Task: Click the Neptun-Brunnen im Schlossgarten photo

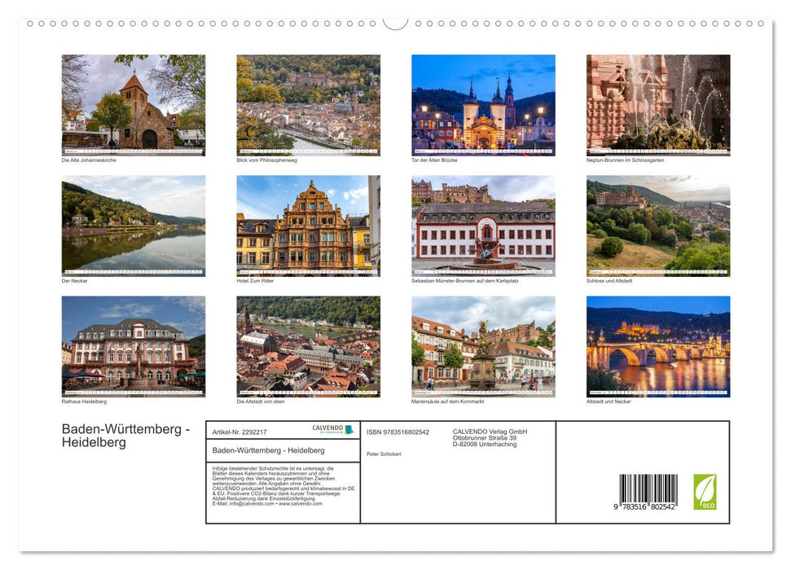Action: [x=658, y=105]
